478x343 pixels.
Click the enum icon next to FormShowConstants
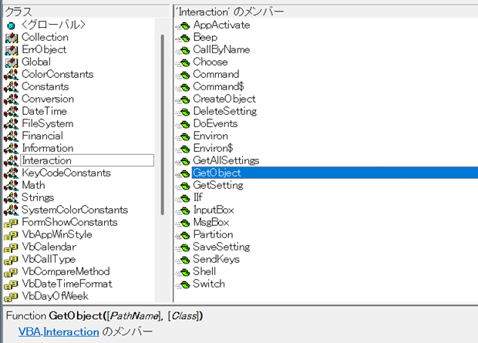tap(11, 224)
